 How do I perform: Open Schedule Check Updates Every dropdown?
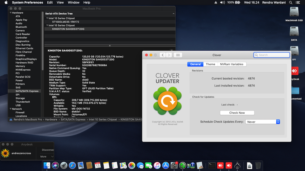(x=263, y=122)
